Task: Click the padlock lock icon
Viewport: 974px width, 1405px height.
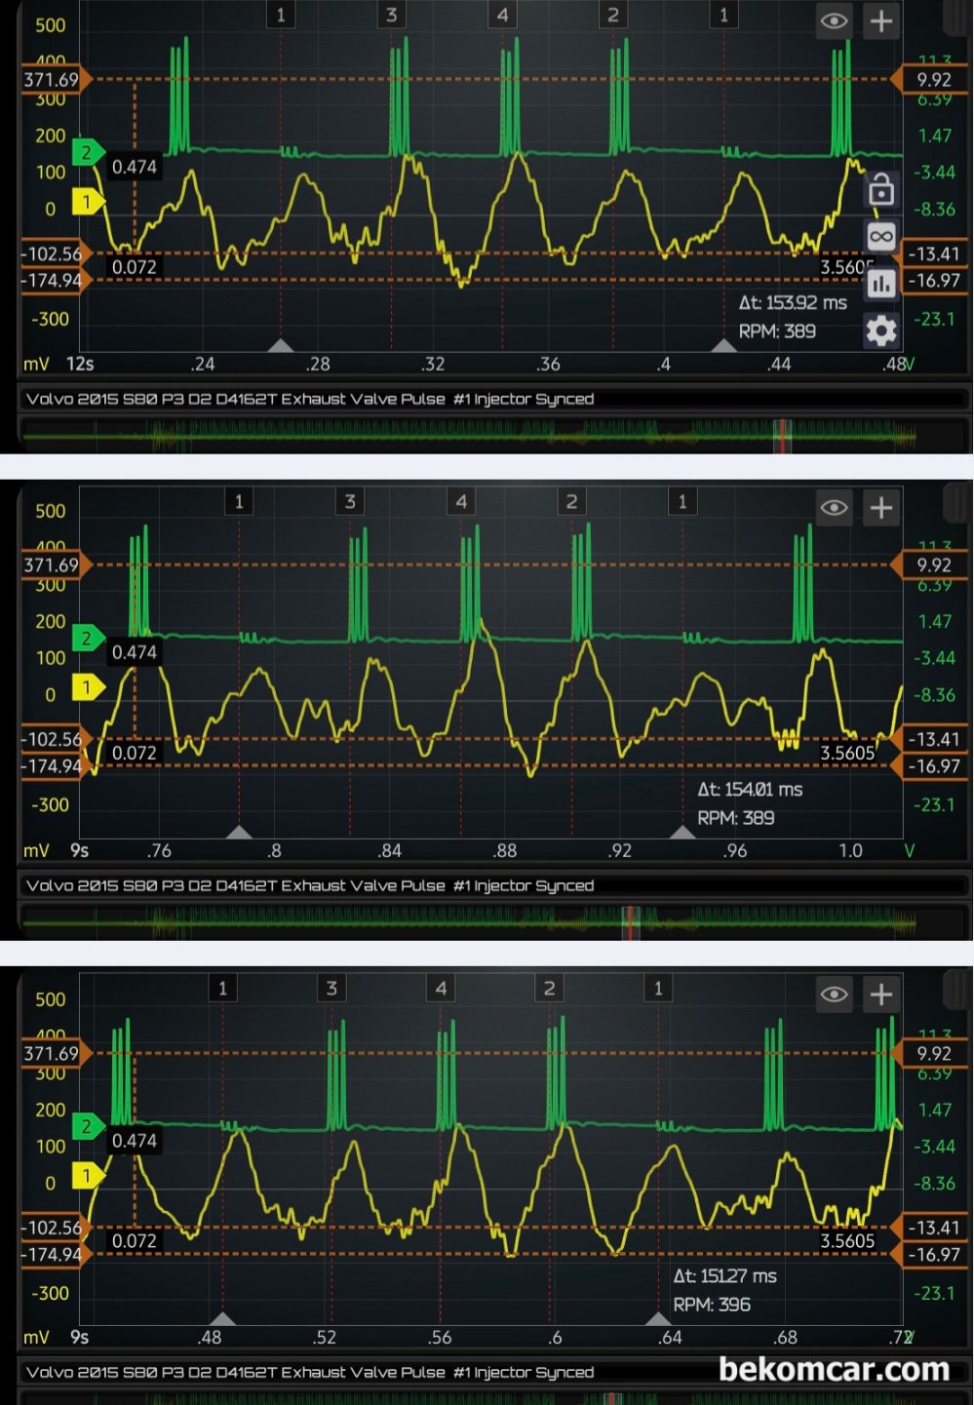Action: [880, 189]
